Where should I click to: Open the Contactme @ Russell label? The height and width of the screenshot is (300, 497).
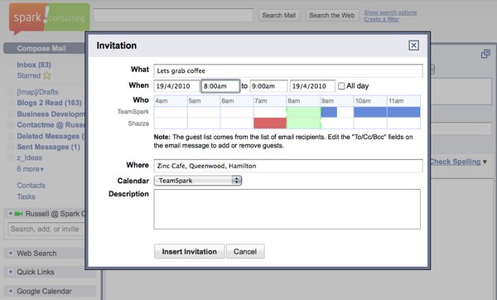tap(51, 124)
